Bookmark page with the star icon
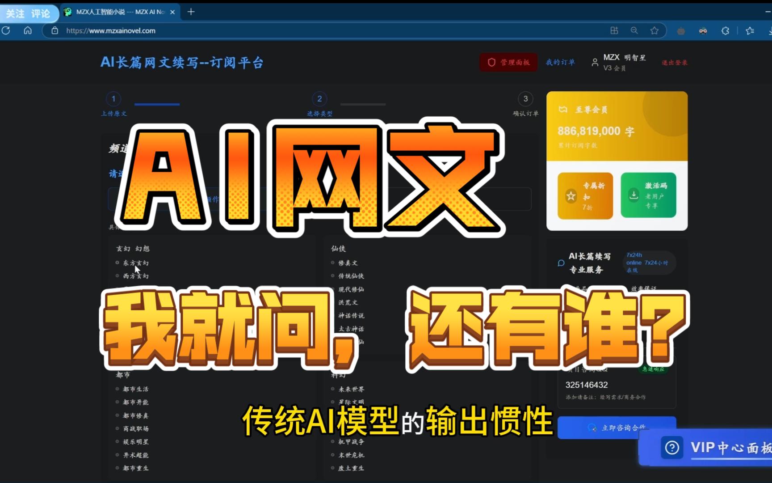Image resolution: width=772 pixels, height=483 pixels. [x=655, y=30]
